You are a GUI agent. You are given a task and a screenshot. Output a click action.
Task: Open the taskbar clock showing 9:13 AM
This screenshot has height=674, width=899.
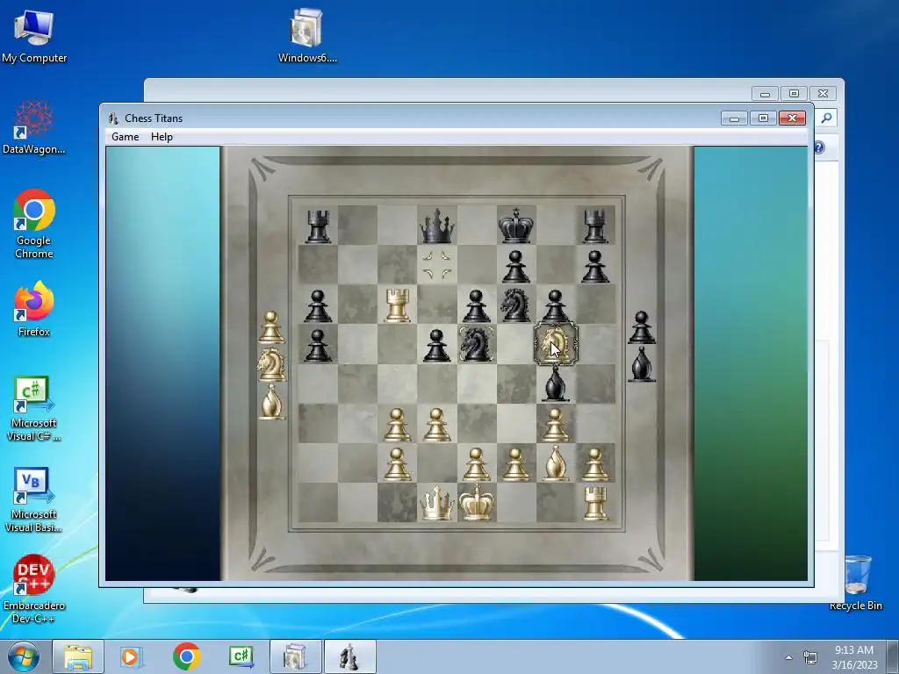point(854,656)
